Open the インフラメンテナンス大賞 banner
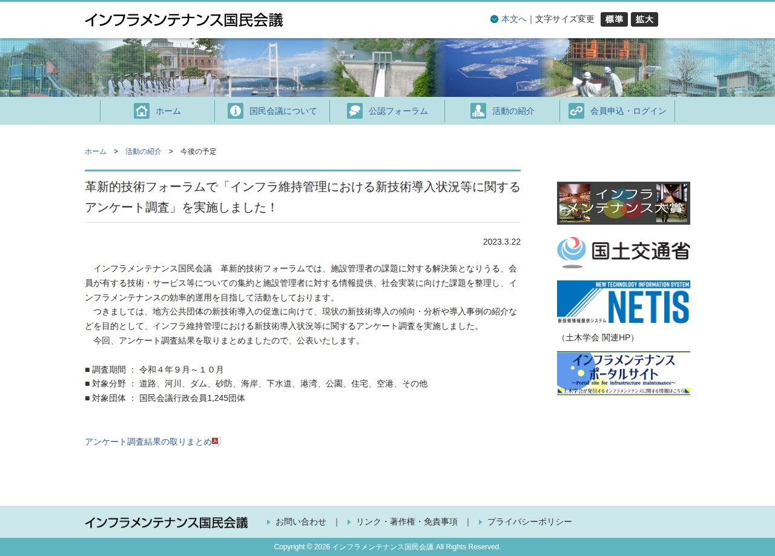The image size is (775, 556). coord(624,203)
